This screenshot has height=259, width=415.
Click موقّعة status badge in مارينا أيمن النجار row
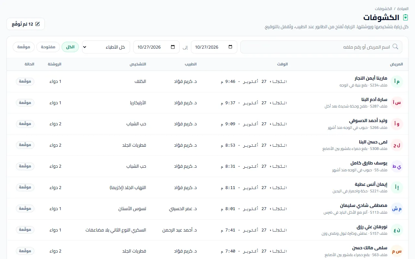tap(25, 82)
